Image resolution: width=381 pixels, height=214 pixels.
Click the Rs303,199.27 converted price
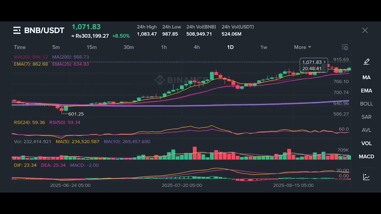90,36
